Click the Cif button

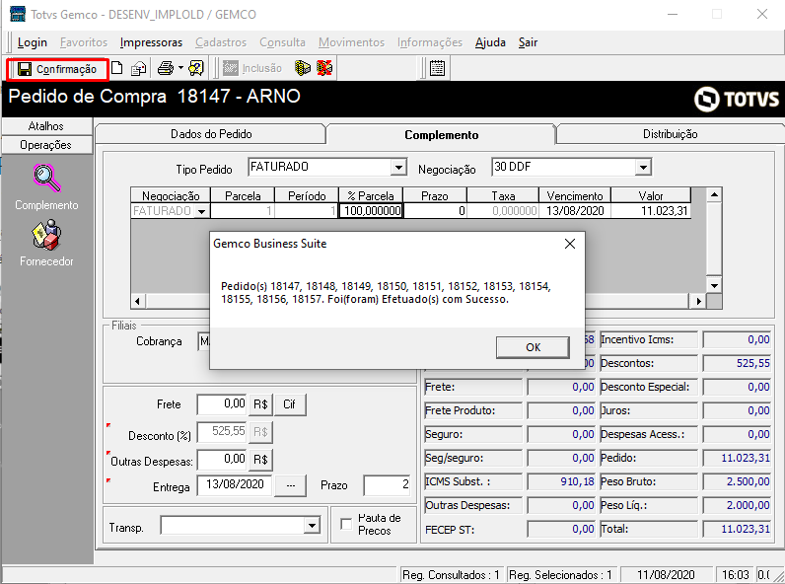coord(290,404)
